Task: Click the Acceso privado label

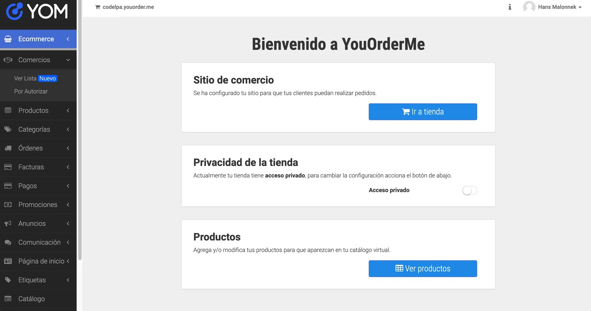Action: click(x=389, y=190)
